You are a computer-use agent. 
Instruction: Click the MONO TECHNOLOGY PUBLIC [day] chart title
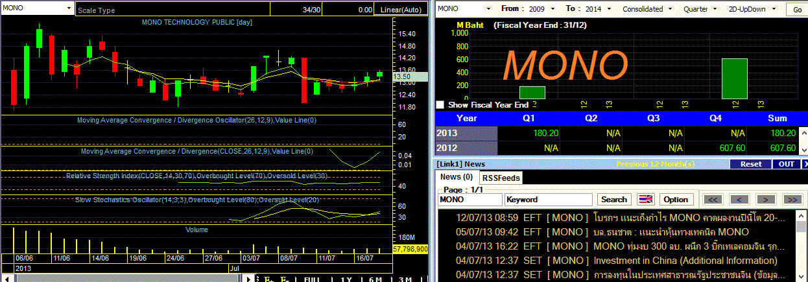click(197, 22)
